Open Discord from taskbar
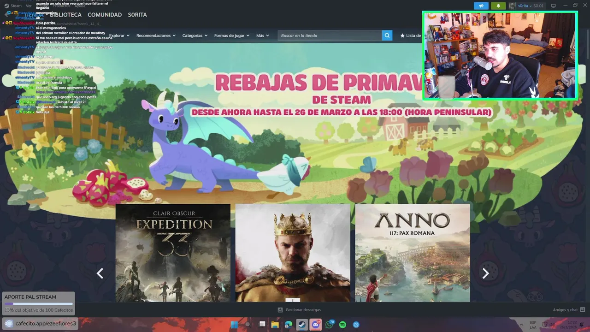The width and height of the screenshot is (590, 332). [316, 325]
